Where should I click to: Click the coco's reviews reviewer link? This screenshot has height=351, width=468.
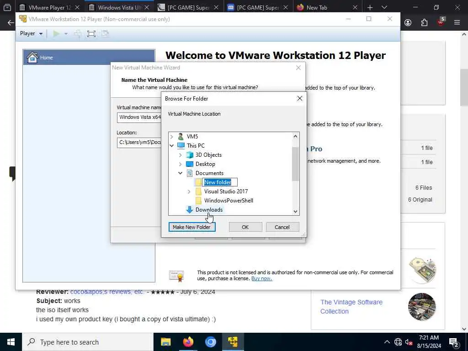click(x=107, y=292)
